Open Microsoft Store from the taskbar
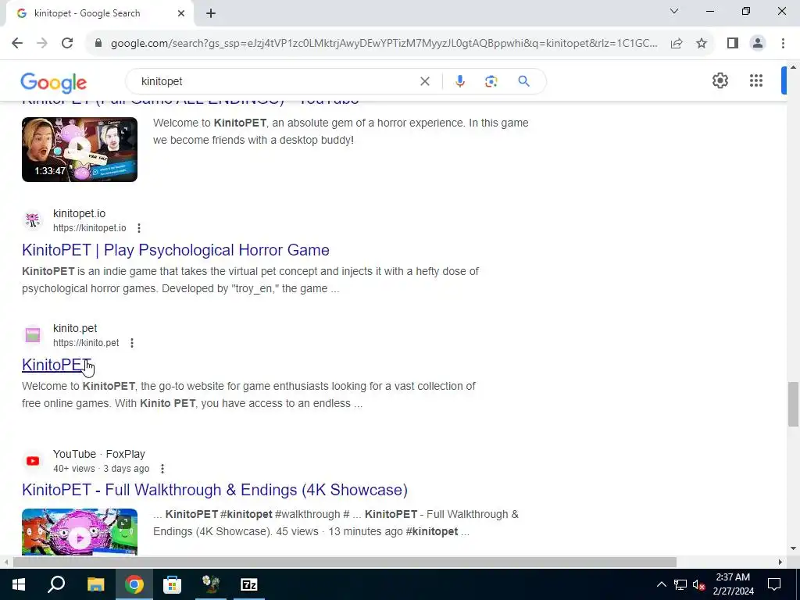 coord(172,584)
